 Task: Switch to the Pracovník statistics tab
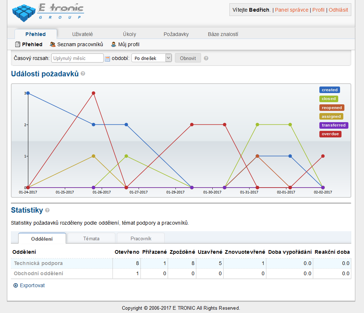click(141, 238)
